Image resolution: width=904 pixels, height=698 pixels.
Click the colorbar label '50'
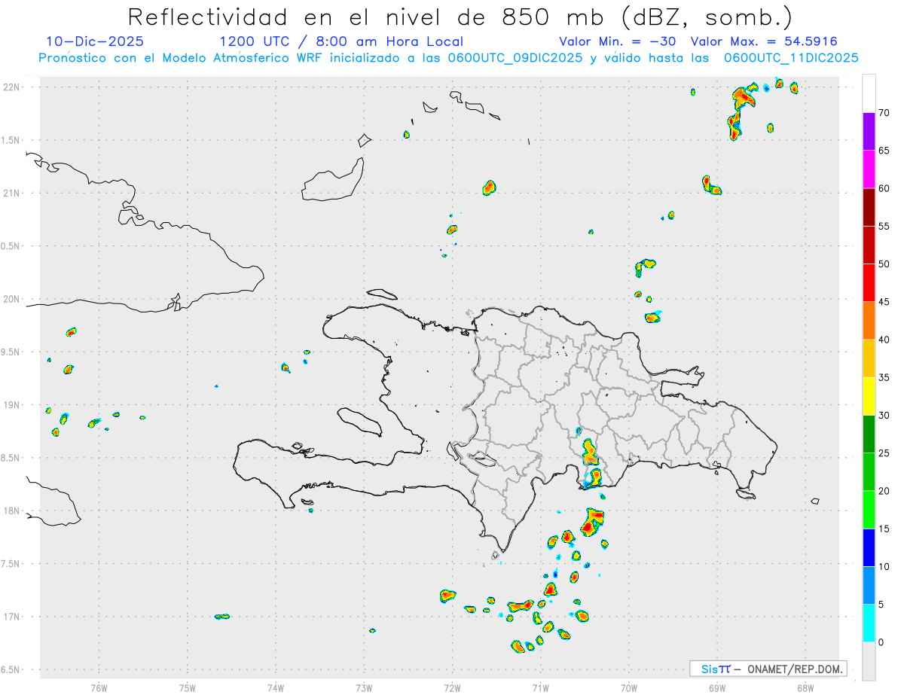[884, 264]
